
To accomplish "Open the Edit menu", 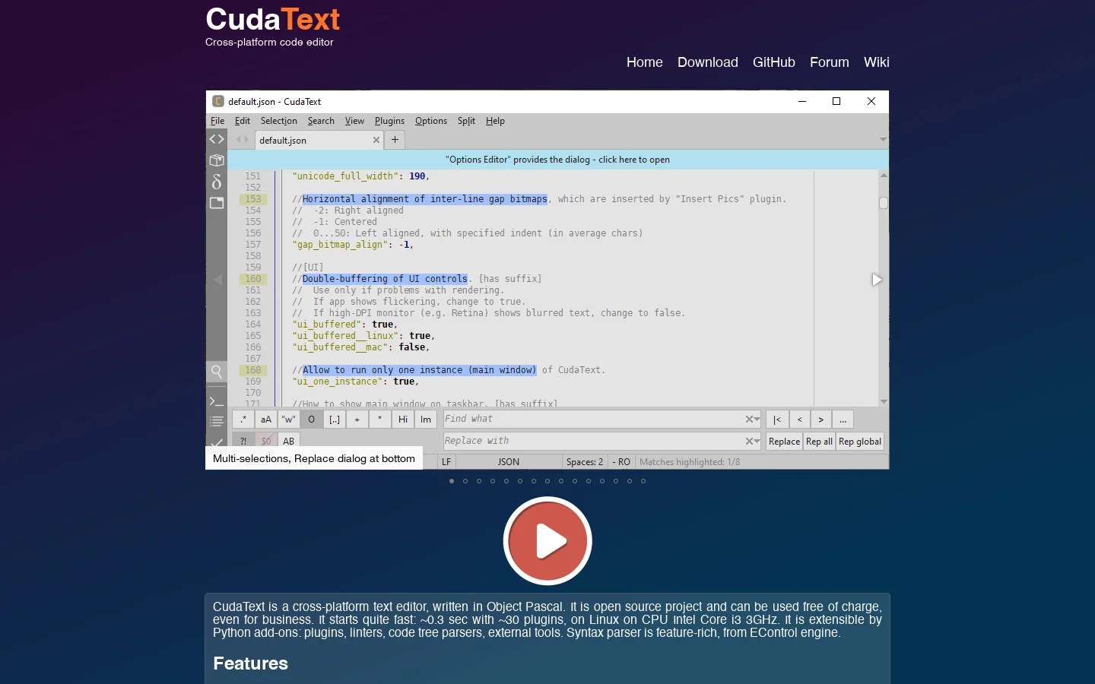I will 243,121.
